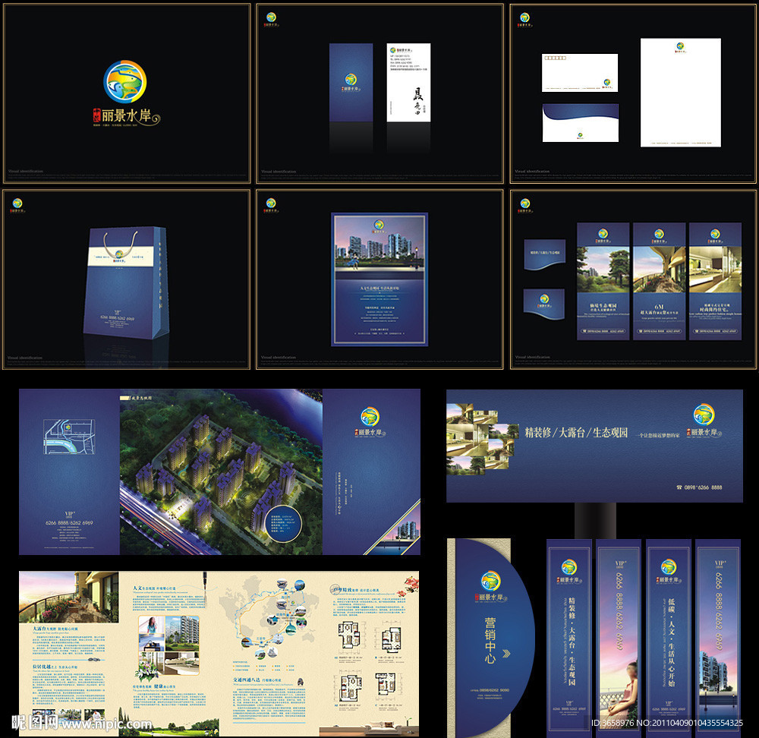Click the round data badge on the aerial view
This screenshot has width=759, height=738.
[x=284, y=522]
